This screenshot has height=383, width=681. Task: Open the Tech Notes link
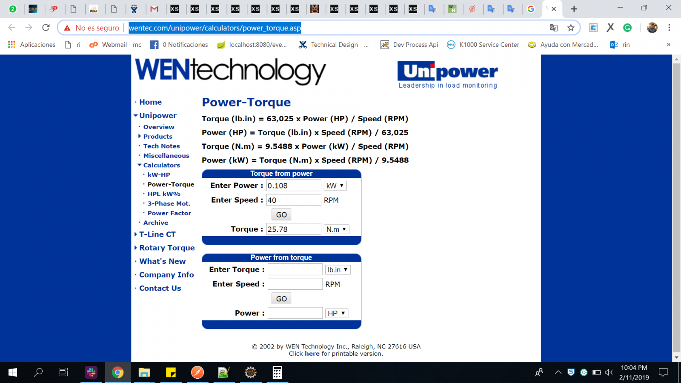point(161,146)
